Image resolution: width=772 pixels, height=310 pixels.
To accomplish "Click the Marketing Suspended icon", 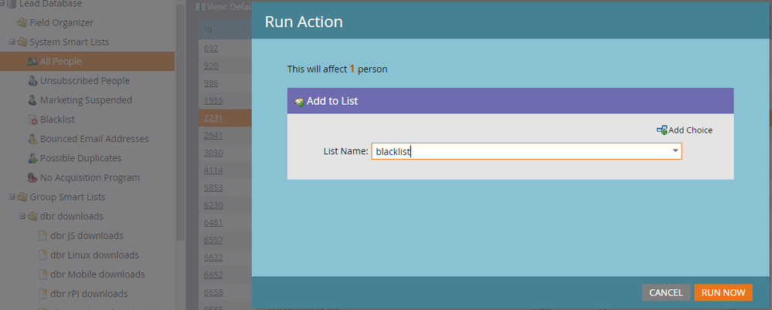I will (32, 100).
